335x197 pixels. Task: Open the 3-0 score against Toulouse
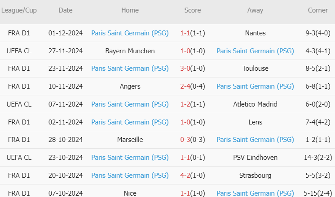185,69
